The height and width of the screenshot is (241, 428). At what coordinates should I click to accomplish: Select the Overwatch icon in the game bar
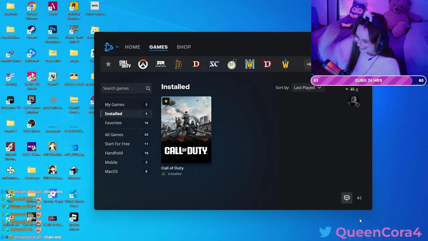point(143,64)
